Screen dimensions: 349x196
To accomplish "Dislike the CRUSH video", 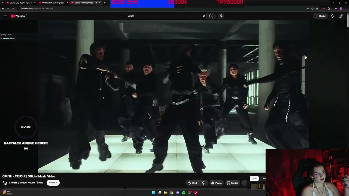I will click(203, 183).
